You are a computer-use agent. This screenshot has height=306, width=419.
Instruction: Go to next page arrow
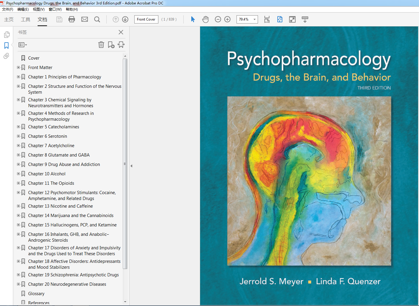[x=125, y=19]
